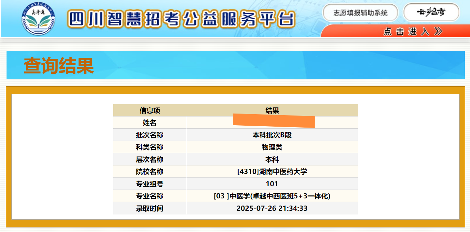470x232 pixels.
Task: Select the 结果 column header
Action: pyautogui.click(x=272, y=111)
